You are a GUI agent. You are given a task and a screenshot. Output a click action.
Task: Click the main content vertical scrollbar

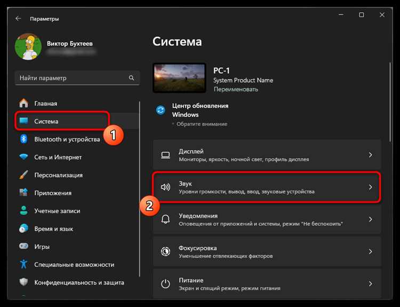coord(389,102)
